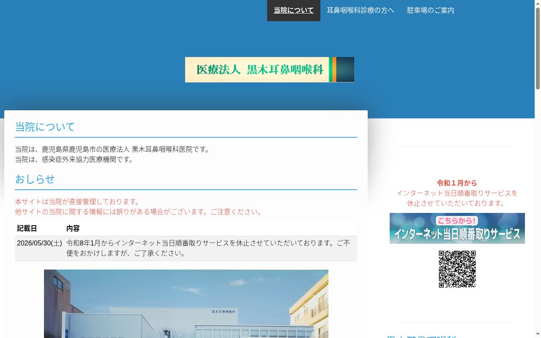Click the clinic building photo
Viewport: 541px width, 338px height.
coord(186,304)
